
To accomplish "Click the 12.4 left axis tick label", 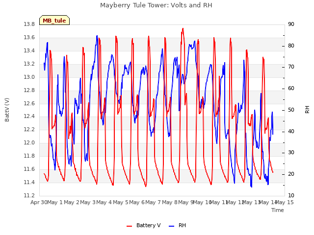I will tap(29, 117).
